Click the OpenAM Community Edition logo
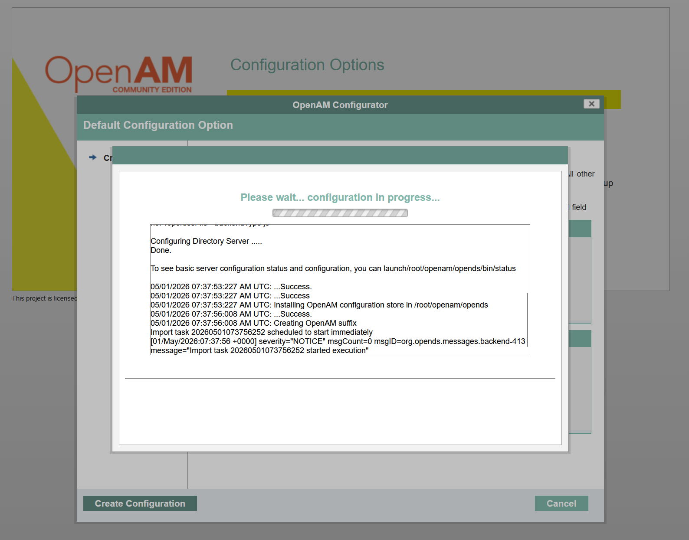The width and height of the screenshot is (689, 540). pyautogui.click(x=119, y=74)
